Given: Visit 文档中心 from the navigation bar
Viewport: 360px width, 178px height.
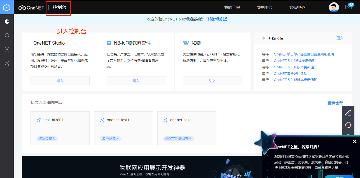Looking at the screenshot, I should coord(297,8).
